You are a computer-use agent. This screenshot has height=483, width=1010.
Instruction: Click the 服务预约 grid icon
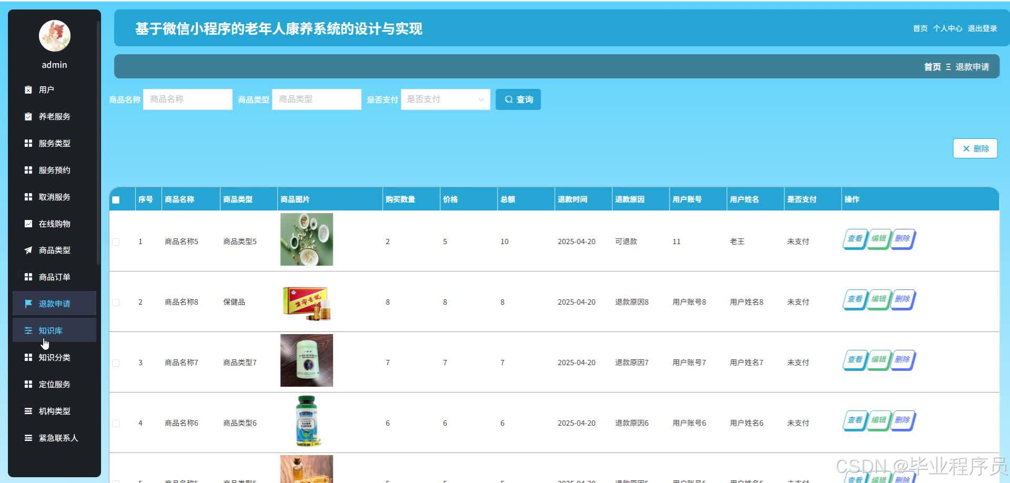pos(28,170)
